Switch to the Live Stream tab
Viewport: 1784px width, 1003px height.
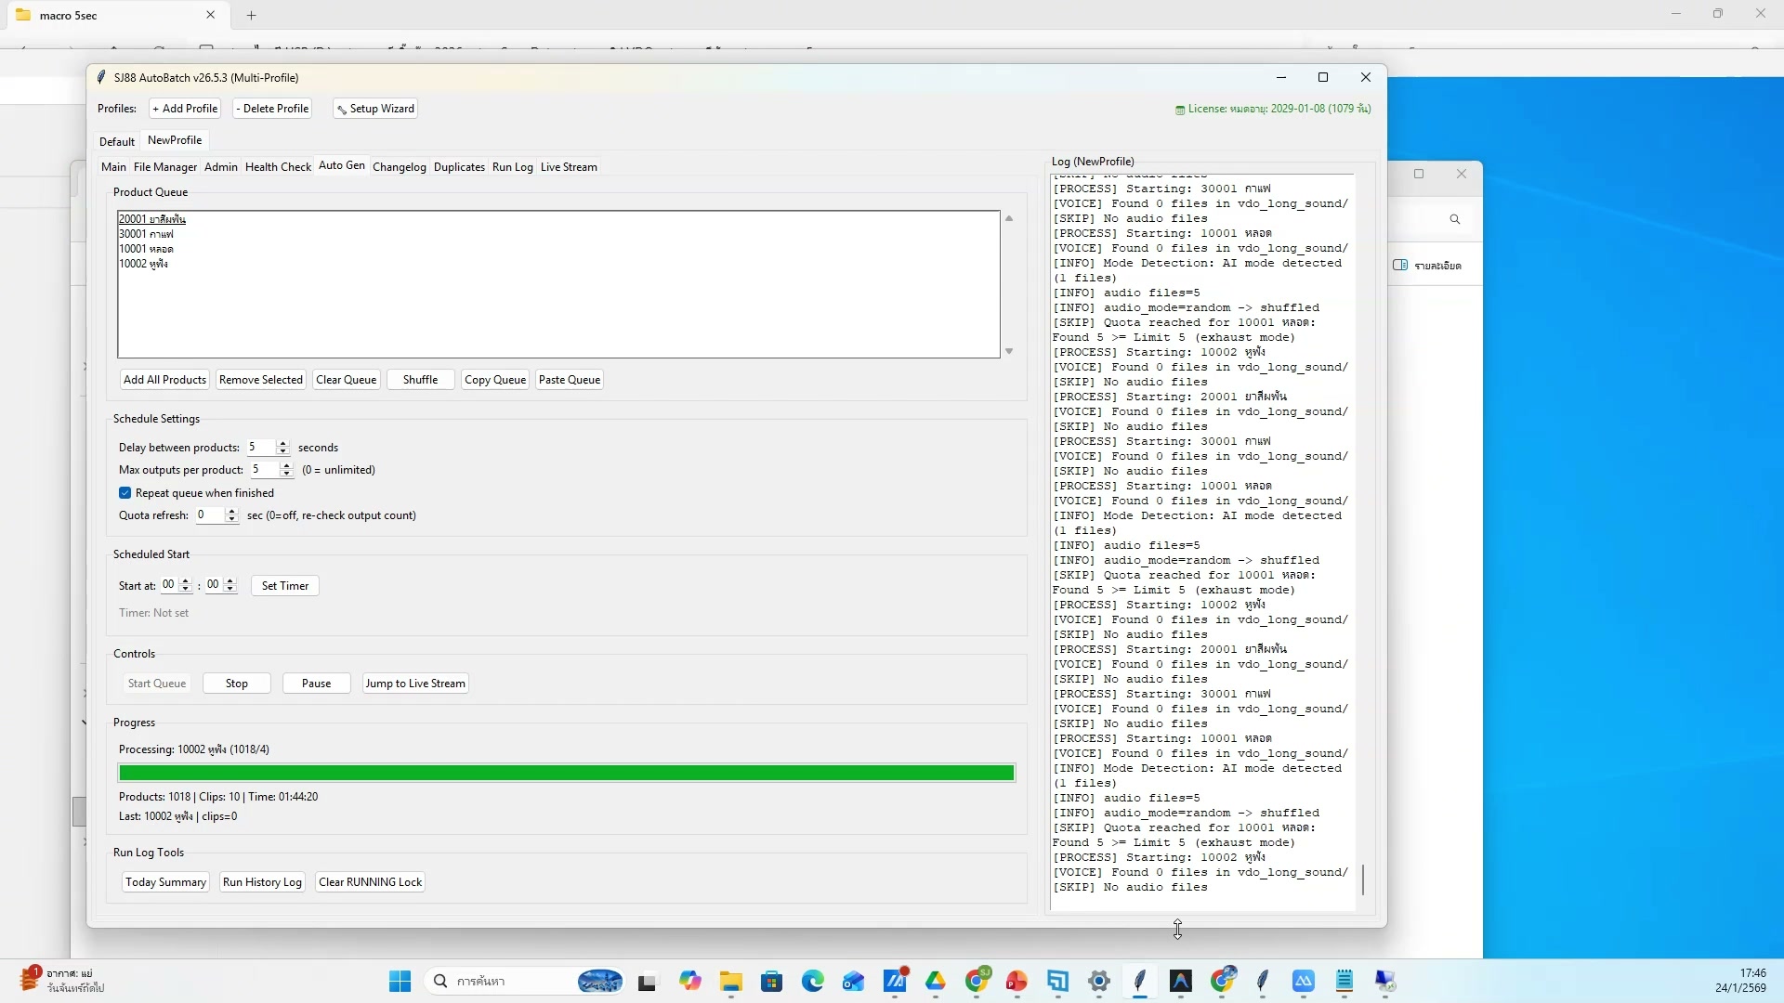[x=569, y=167]
